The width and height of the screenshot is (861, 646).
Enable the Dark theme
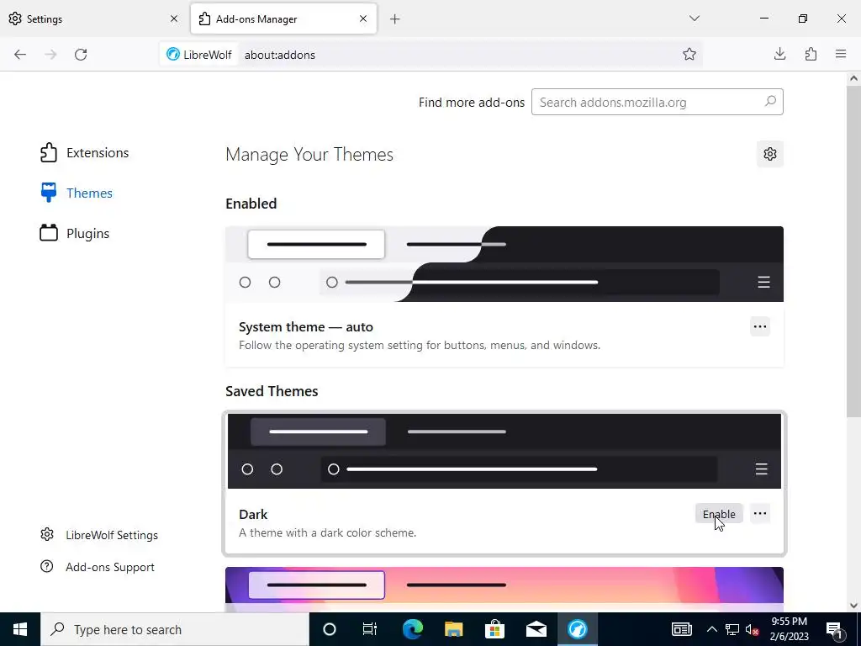click(x=719, y=514)
